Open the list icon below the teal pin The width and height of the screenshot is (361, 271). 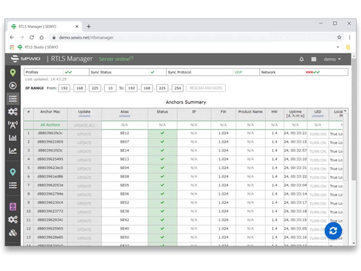point(13,185)
